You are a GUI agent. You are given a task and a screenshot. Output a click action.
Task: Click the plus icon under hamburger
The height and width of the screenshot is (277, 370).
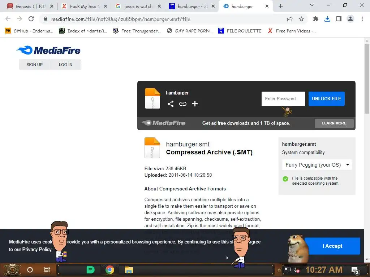click(x=195, y=104)
